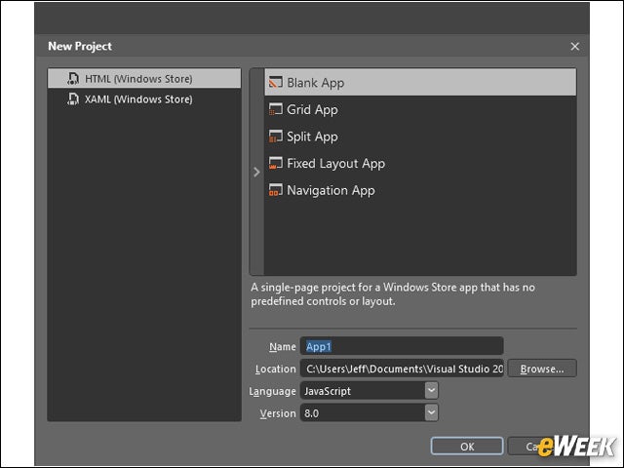The height and width of the screenshot is (468, 624).
Task: Open the Language dropdown arrow
Action: pos(431,390)
